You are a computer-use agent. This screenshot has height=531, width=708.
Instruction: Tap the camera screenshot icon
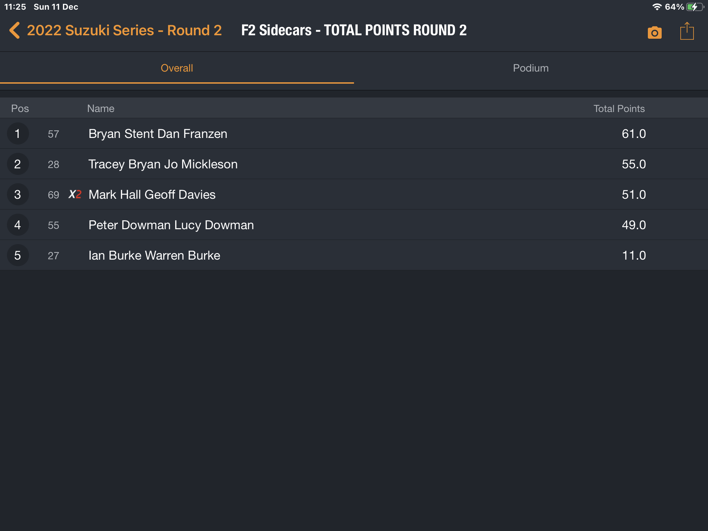click(654, 32)
